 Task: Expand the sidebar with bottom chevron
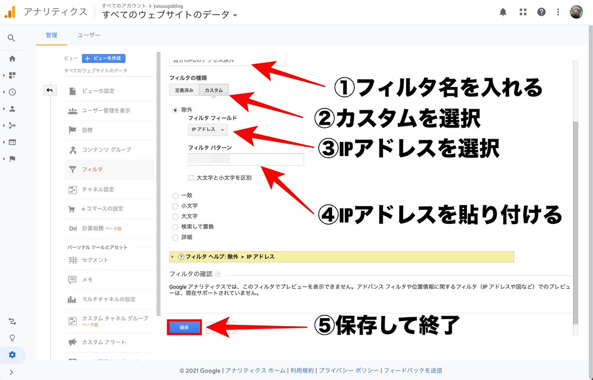12,372
